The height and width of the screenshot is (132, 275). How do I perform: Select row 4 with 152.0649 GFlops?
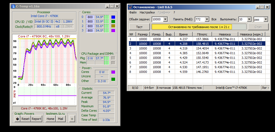click(x=197, y=53)
